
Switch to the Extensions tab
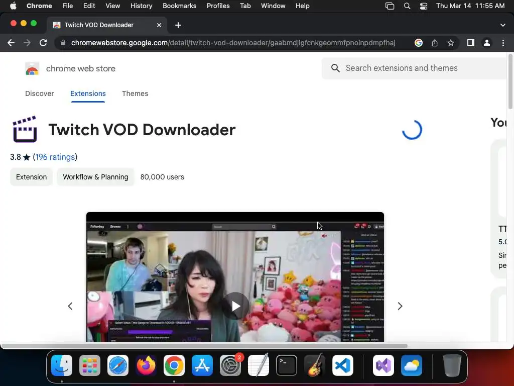point(88,93)
